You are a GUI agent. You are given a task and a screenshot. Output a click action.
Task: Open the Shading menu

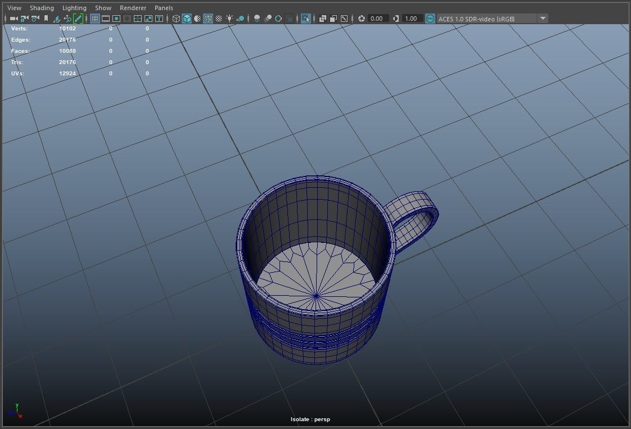(42, 8)
